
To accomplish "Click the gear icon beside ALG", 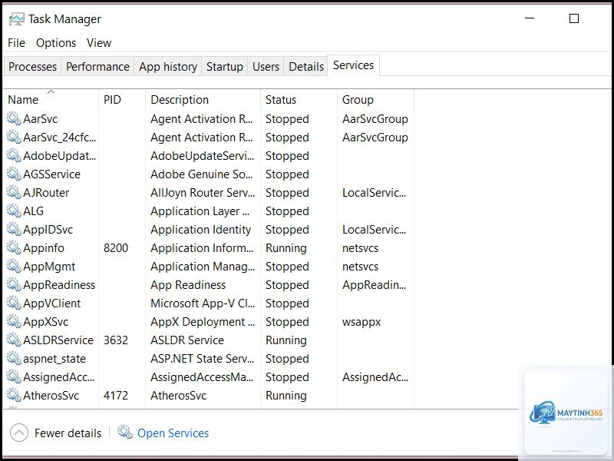I will (x=14, y=211).
